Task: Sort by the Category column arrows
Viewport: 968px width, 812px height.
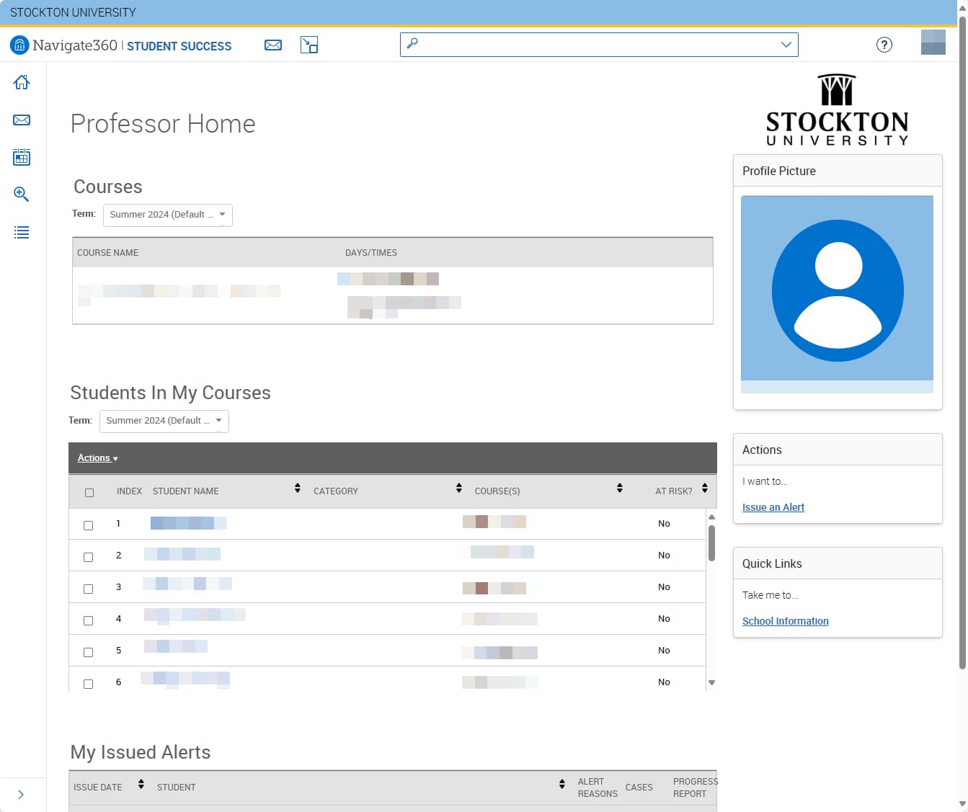Action: coord(459,488)
